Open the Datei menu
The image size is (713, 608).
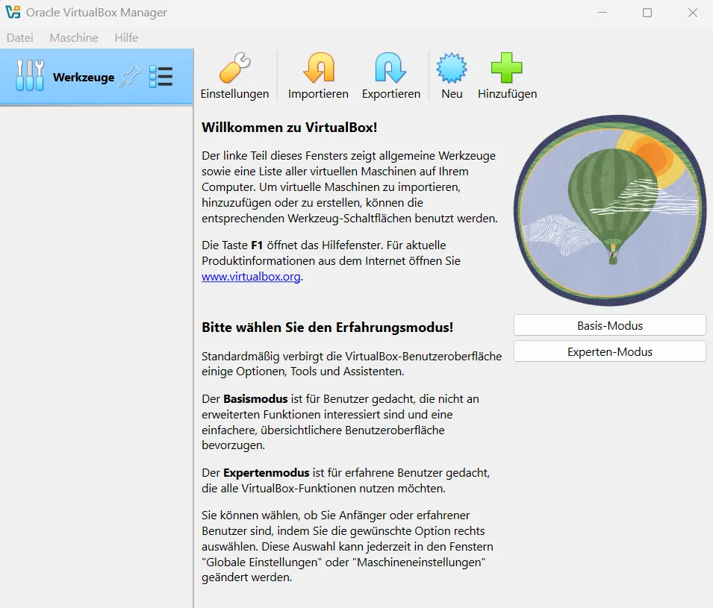pyautogui.click(x=20, y=38)
